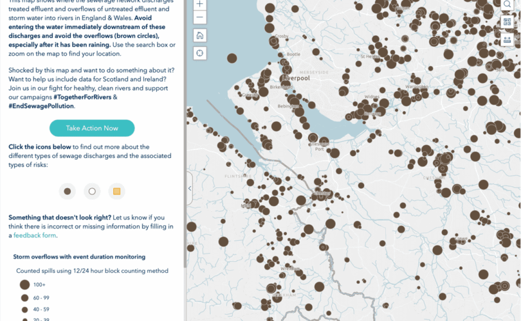Open the basemap gallery grid icon
This screenshot has height=321, width=521.
pyautogui.click(x=507, y=22)
